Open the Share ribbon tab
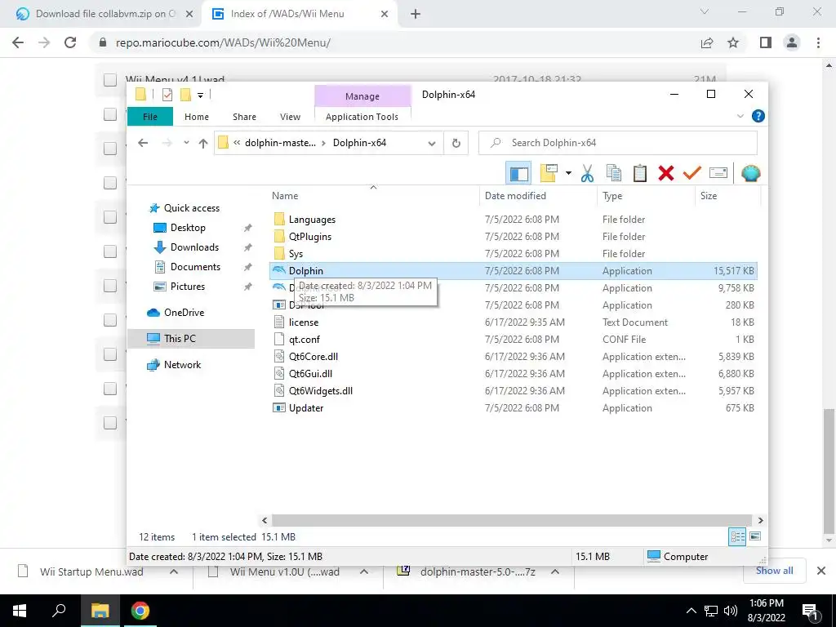 click(x=244, y=117)
